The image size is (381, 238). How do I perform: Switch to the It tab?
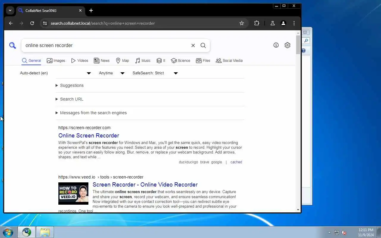[x=161, y=60]
